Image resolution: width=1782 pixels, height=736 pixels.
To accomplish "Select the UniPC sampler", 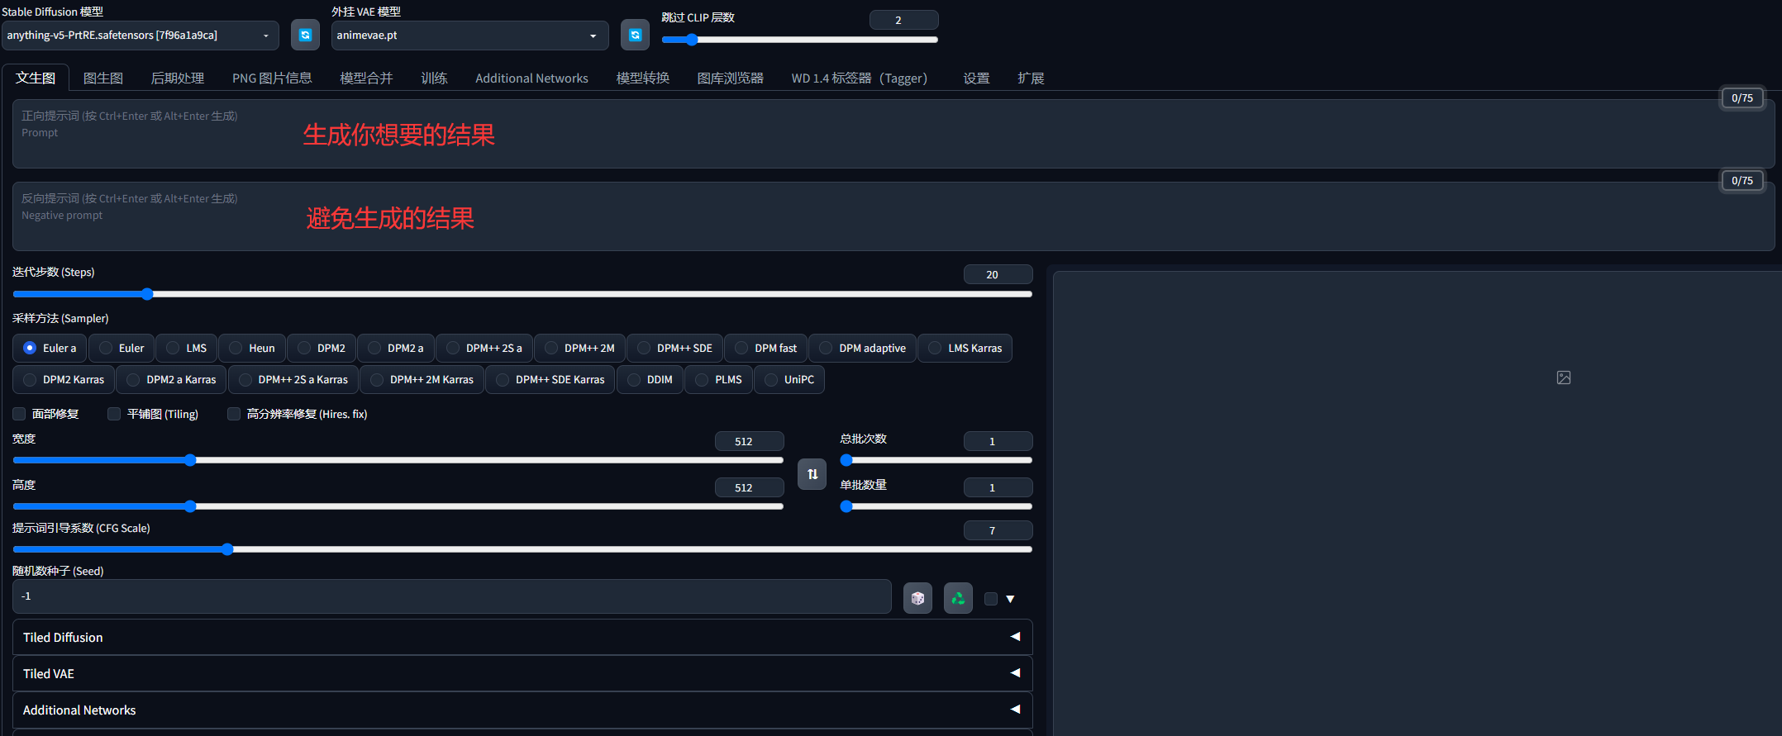I will [x=789, y=379].
